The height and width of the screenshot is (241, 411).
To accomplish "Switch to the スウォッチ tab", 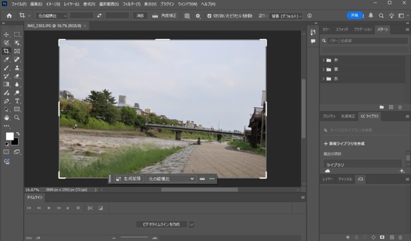I will tap(341, 29).
